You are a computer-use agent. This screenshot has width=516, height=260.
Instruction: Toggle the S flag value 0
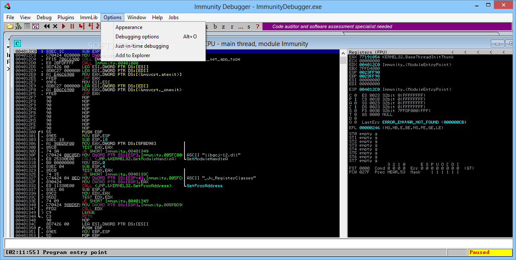click(x=355, y=110)
